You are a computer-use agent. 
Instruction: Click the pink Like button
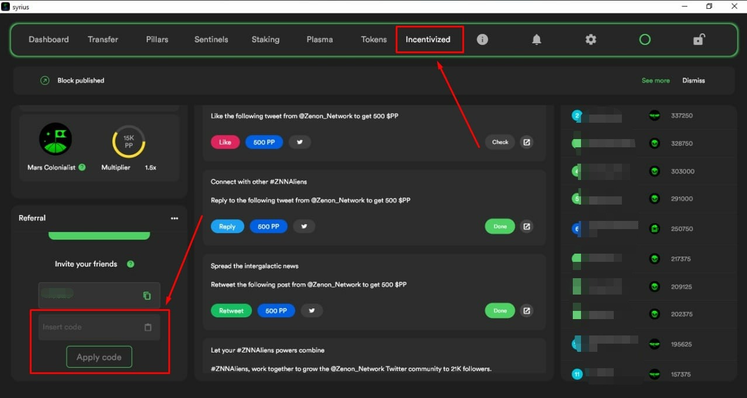click(225, 142)
